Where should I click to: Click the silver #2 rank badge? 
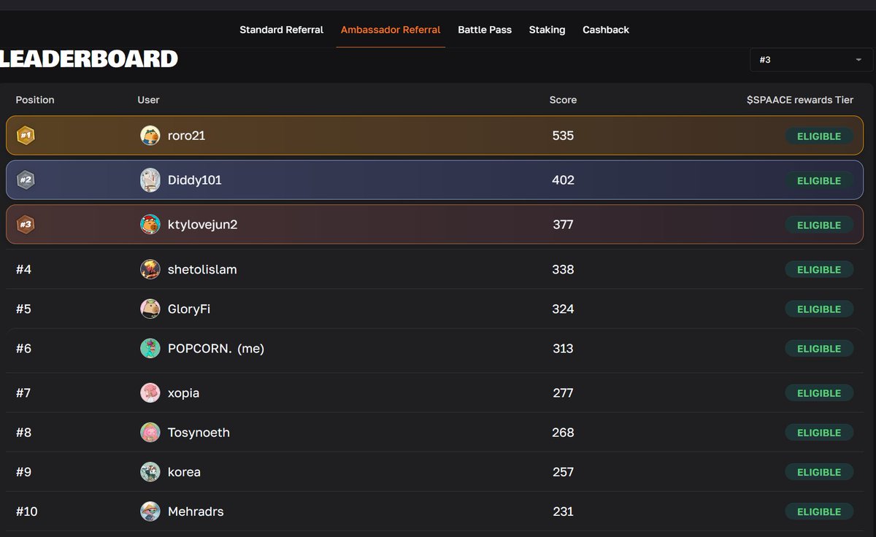[x=26, y=180]
